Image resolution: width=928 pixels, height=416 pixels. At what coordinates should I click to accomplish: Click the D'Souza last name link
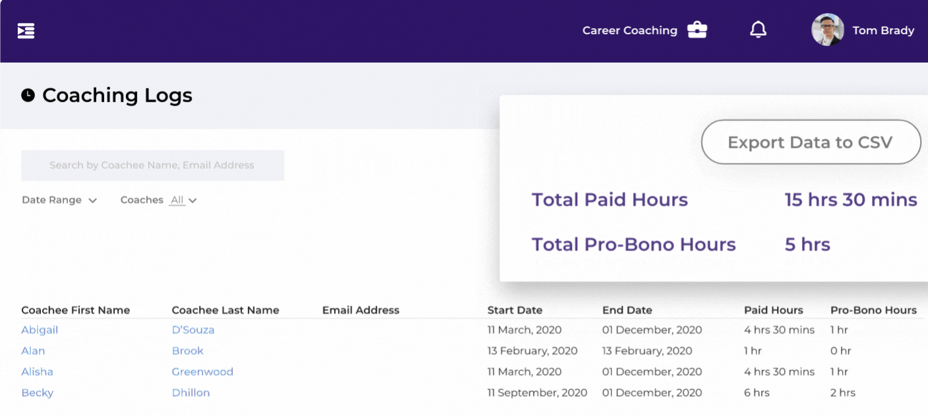pos(193,330)
